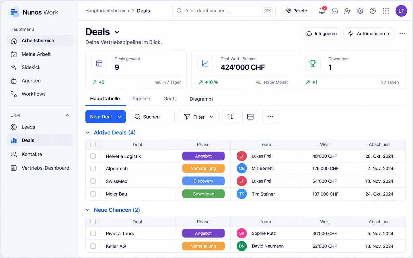This screenshot has width=413, height=258.
Task: Click the LF user avatar
Action: pyautogui.click(x=401, y=11)
